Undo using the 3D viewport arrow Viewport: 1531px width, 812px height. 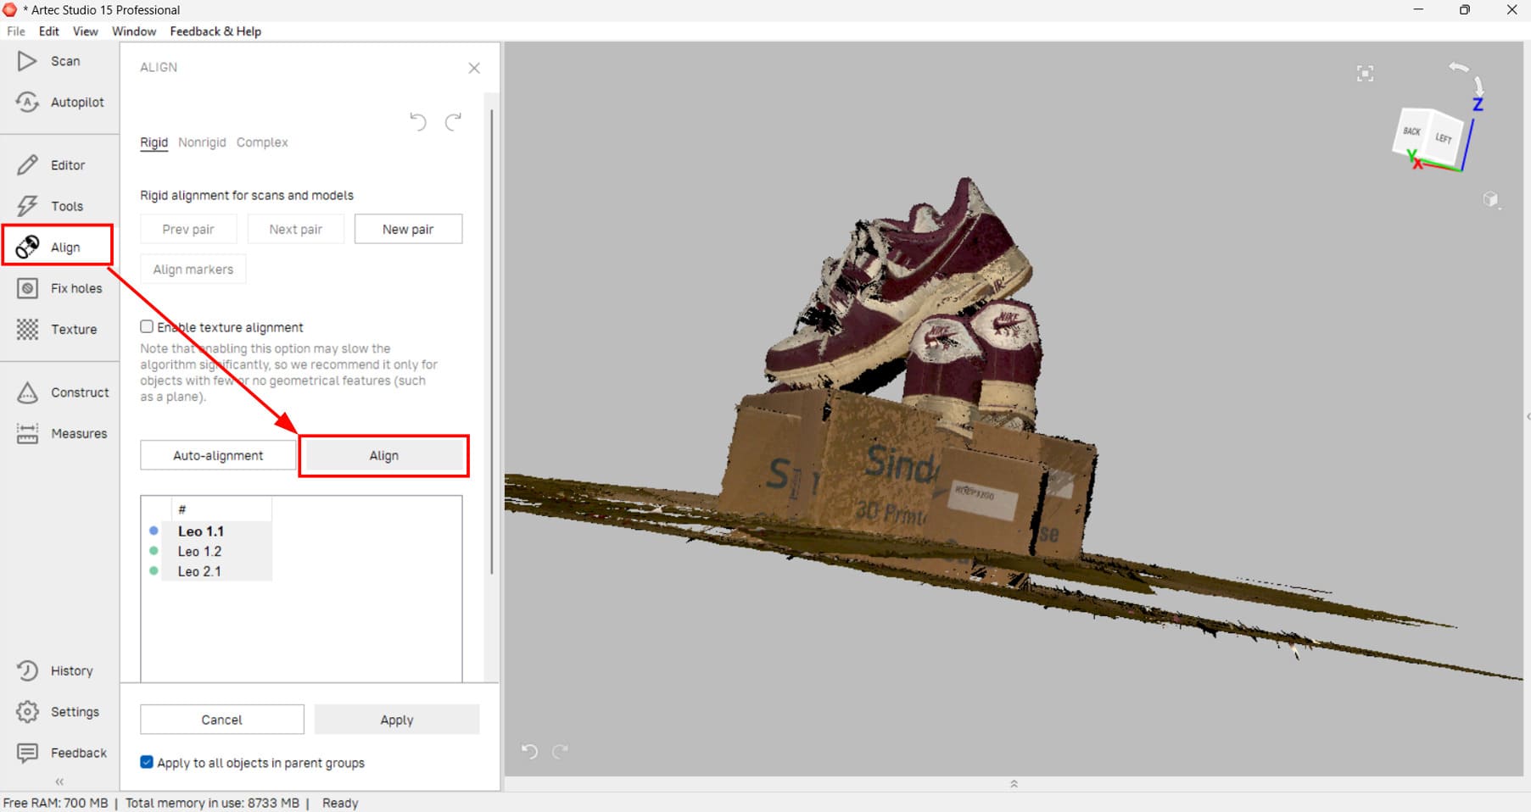click(530, 751)
